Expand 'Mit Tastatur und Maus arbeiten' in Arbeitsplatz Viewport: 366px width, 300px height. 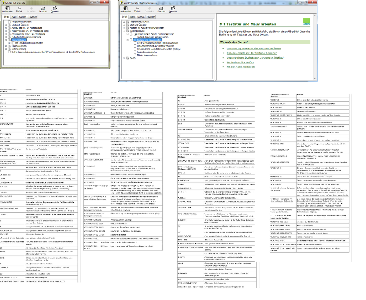9,43
